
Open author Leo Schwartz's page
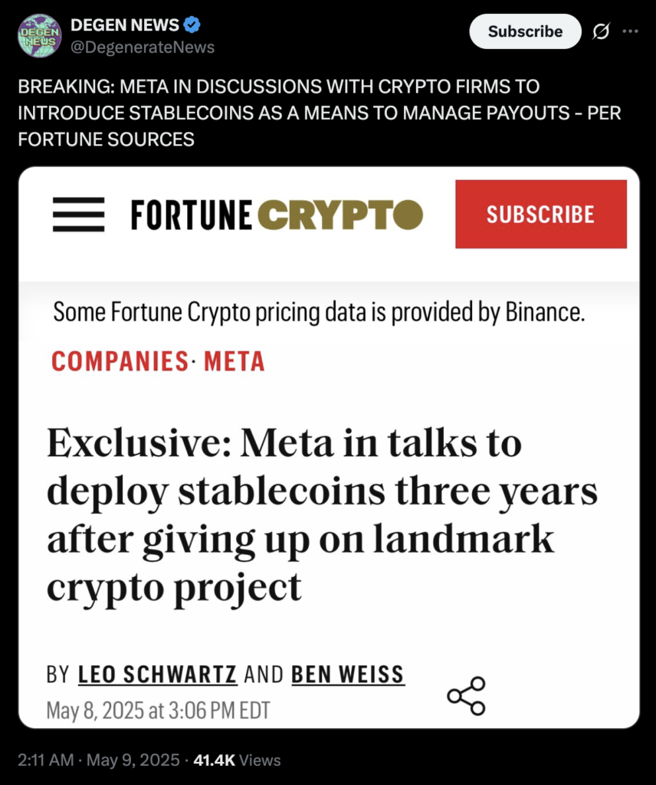click(157, 675)
